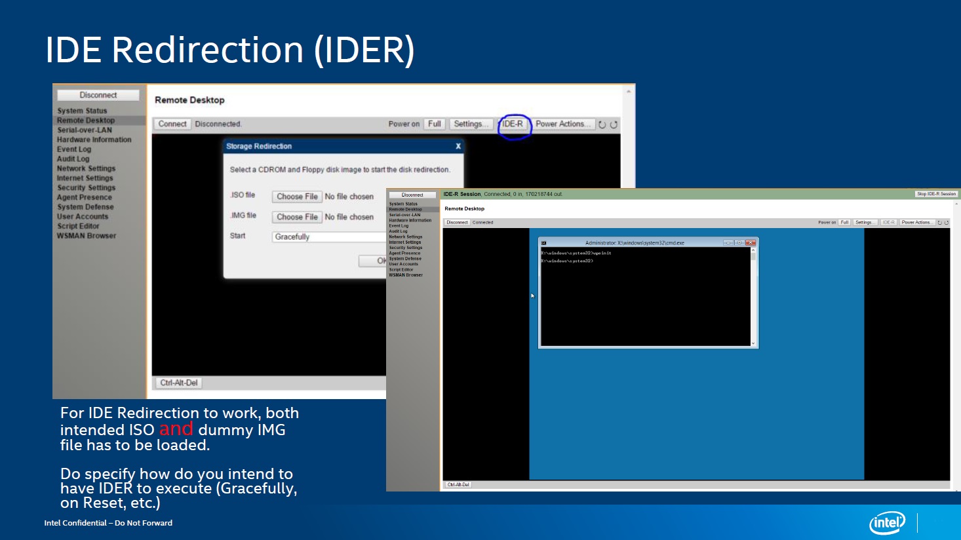The width and height of the screenshot is (961, 540).
Task: Click Ctrl-Alt-Del in the disconnected window
Action: coord(179,383)
